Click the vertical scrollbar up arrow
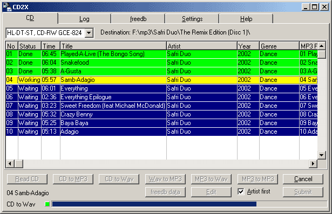The height and width of the screenshot is (214, 332). coord(321,46)
